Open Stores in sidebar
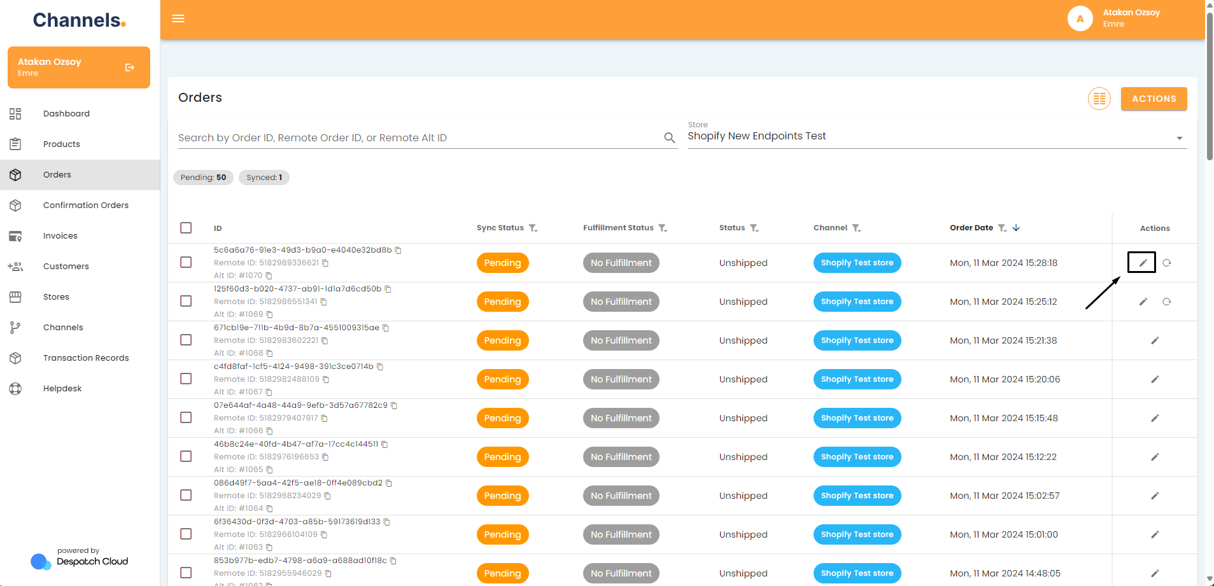The width and height of the screenshot is (1214, 586). tap(80, 297)
